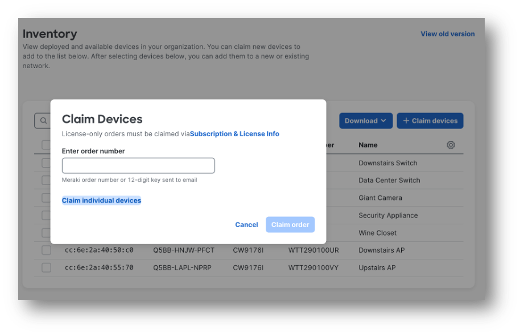
Task: Open the Upstairs AP device name
Action: 377,267
